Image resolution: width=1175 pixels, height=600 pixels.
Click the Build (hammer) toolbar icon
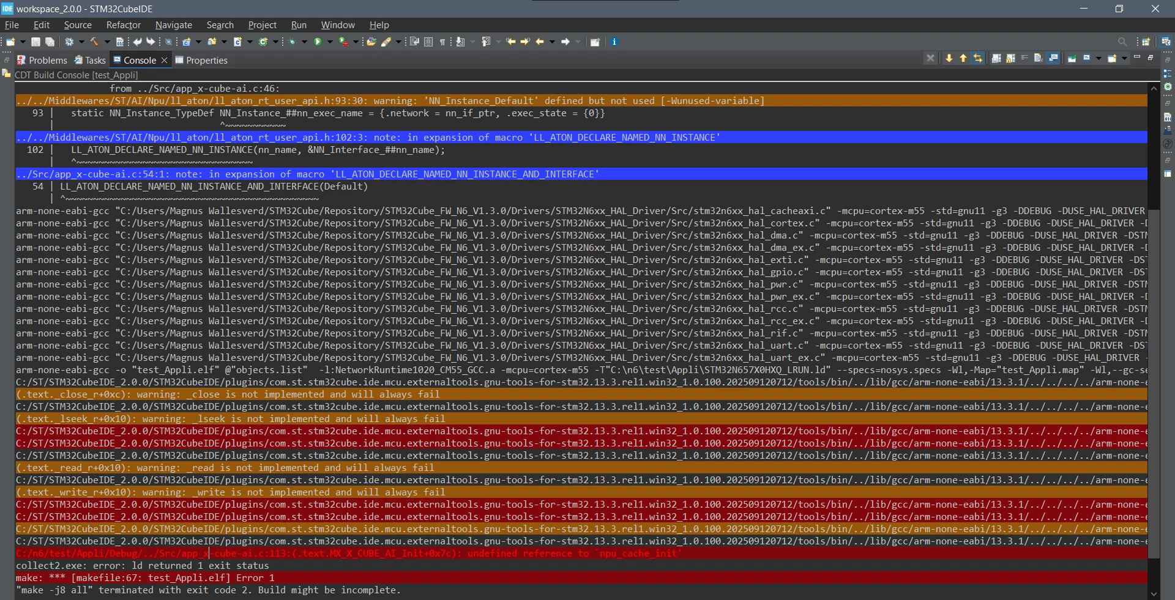coord(94,42)
